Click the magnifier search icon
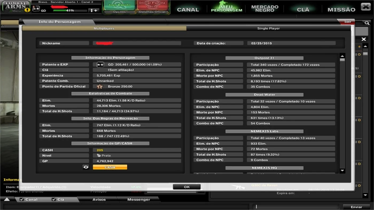 click(x=367, y=23)
